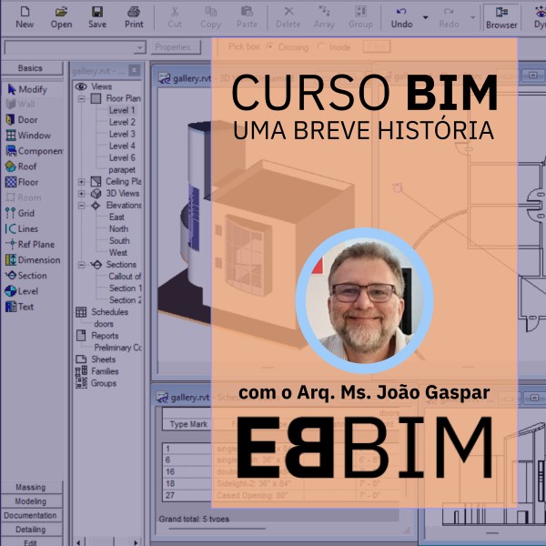Switch to the Massing tab
This screenshot has height=546, width=546.
point(30,489)
